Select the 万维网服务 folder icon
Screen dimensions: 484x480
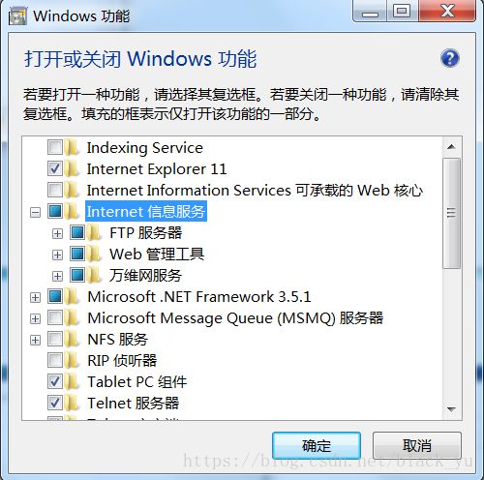(94, 276)
